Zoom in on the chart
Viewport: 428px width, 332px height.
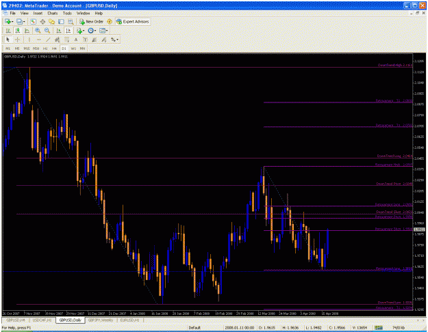point(38,31)
